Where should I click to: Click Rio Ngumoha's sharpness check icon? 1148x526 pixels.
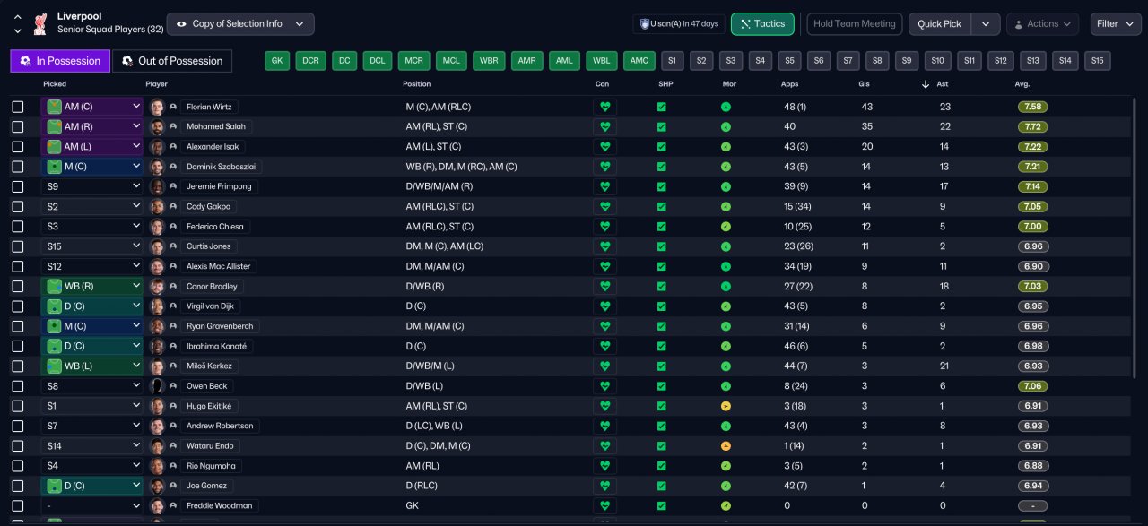[x=662, y=466]
